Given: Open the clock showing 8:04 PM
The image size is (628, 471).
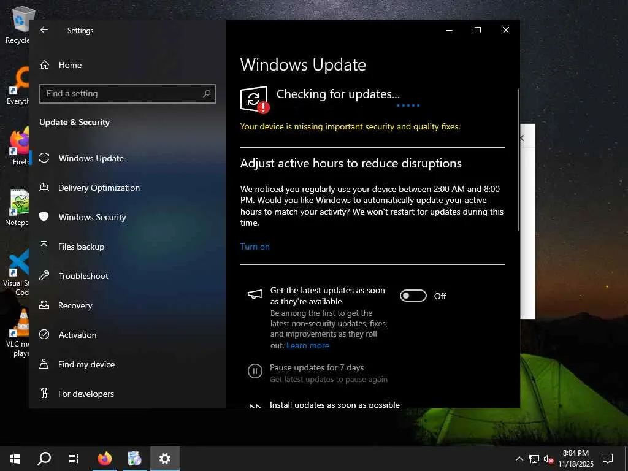Looking at the screenshot, I should pyautogui.click(x=575, y=459).
